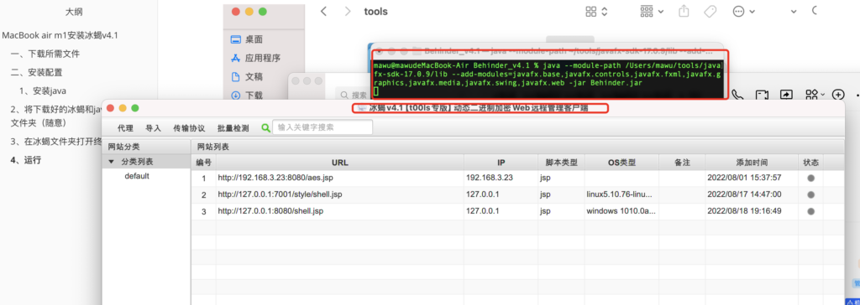Click the screenshot capture icon
Screen dimensions: 860x305
(761, 95)
